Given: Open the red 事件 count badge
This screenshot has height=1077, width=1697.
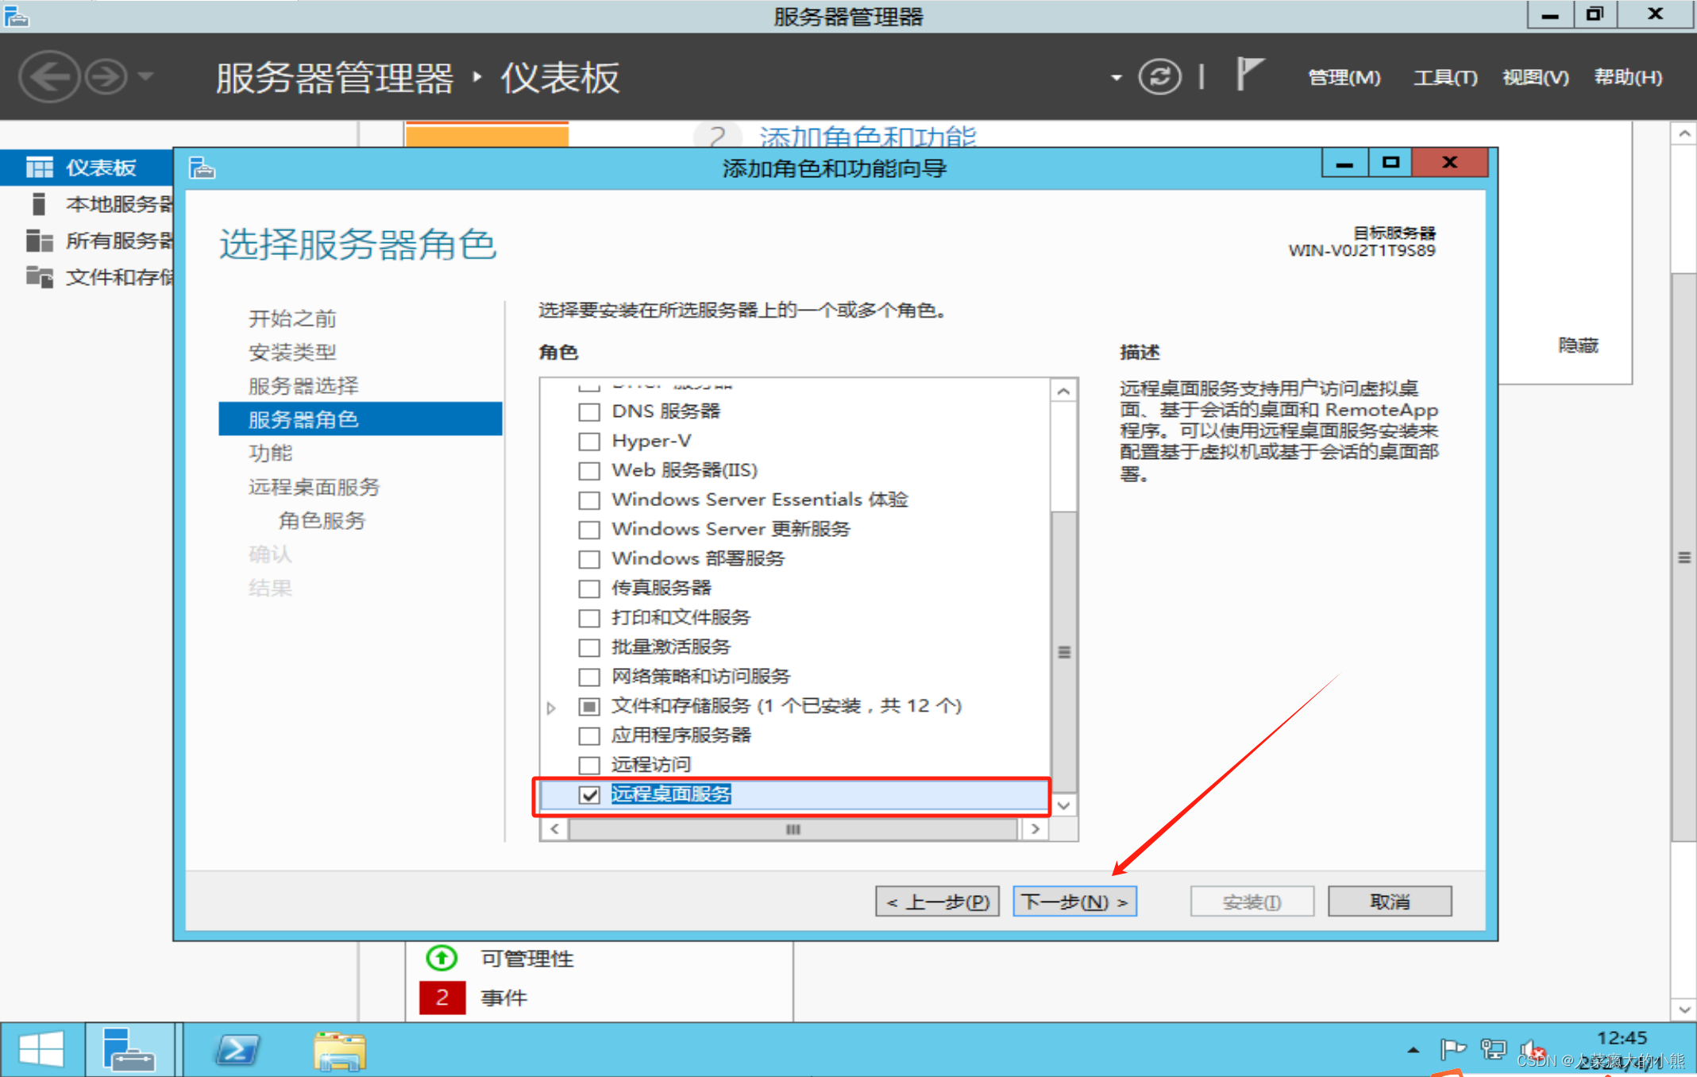Looking at the screenshot, I should [442, 998].
